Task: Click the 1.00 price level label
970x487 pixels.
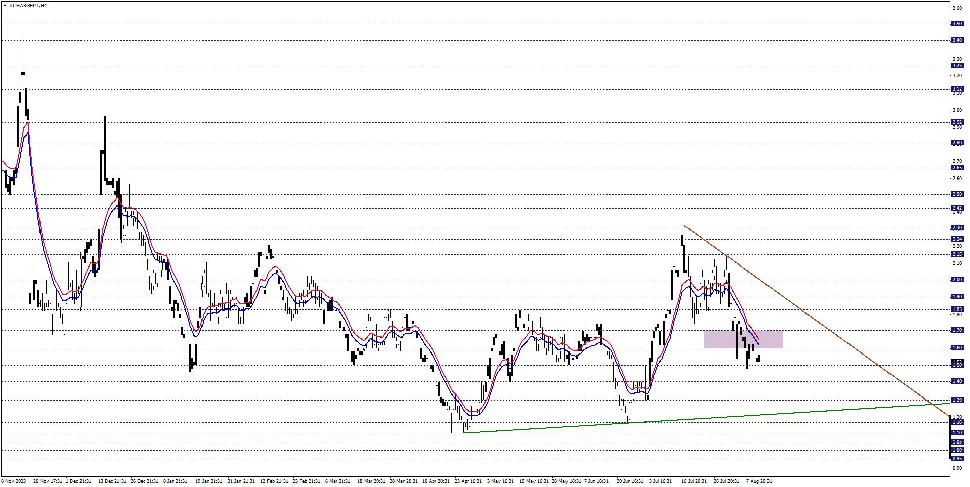Action: click(x=957, y=450)
